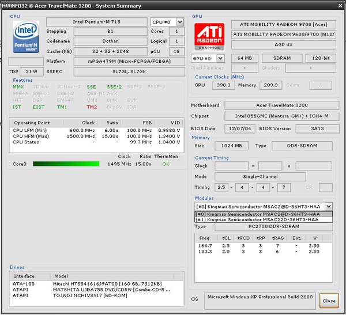The height and width of the screenshot is (315, 346).
Task: Click the Cache 32 + 32 + 2048 field
Action: click(x=110, y=51)
